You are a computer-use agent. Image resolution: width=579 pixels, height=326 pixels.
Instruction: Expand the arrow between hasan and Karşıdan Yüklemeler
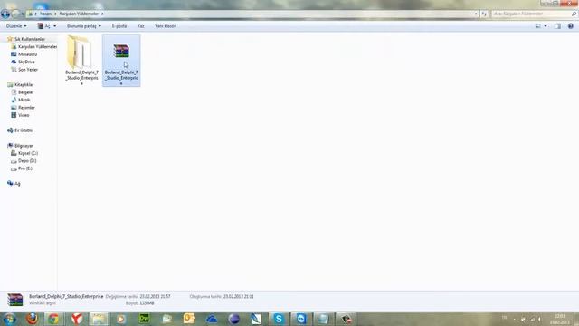click(x=55, y=14)
